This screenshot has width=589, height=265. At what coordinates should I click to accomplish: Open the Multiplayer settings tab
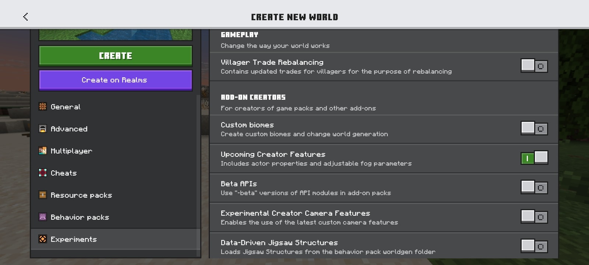116,151
